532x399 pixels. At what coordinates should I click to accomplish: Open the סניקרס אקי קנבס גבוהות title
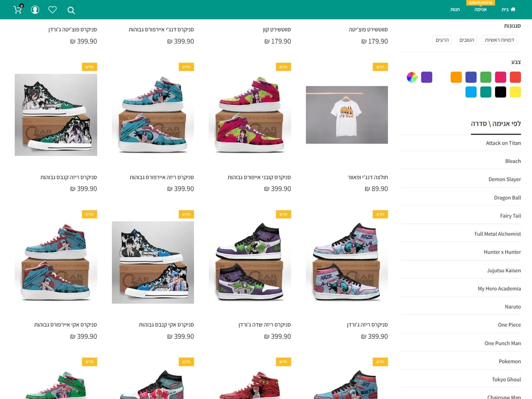click(x=166, y=325)
